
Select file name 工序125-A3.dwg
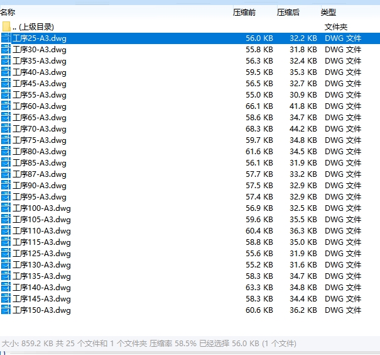41,254
